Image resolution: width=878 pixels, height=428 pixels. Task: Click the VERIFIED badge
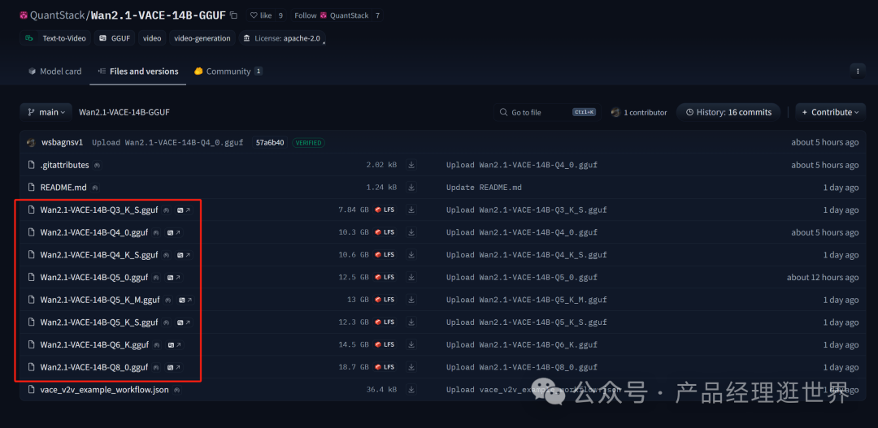point(309,143)
